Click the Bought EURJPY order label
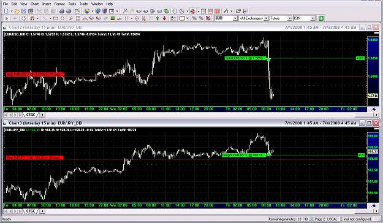The height and width of the screenshot is (223, 383). pos(244,155)
